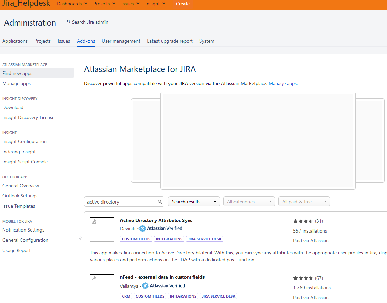Click the left featured app carousel panel

(146, 141)
